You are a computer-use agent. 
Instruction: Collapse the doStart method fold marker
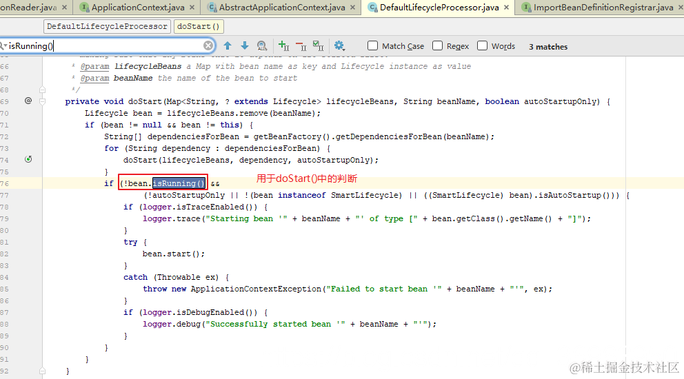42,101
